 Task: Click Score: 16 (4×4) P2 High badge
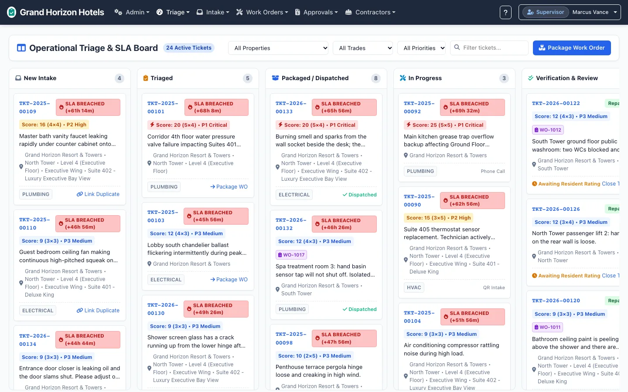(x=54, y=125)
